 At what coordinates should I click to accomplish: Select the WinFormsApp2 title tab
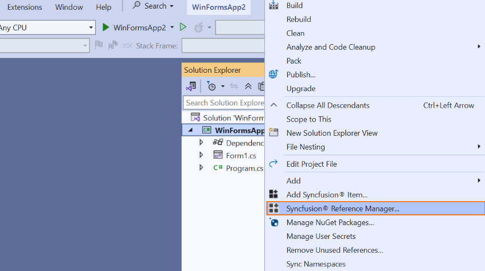[218, 7]
